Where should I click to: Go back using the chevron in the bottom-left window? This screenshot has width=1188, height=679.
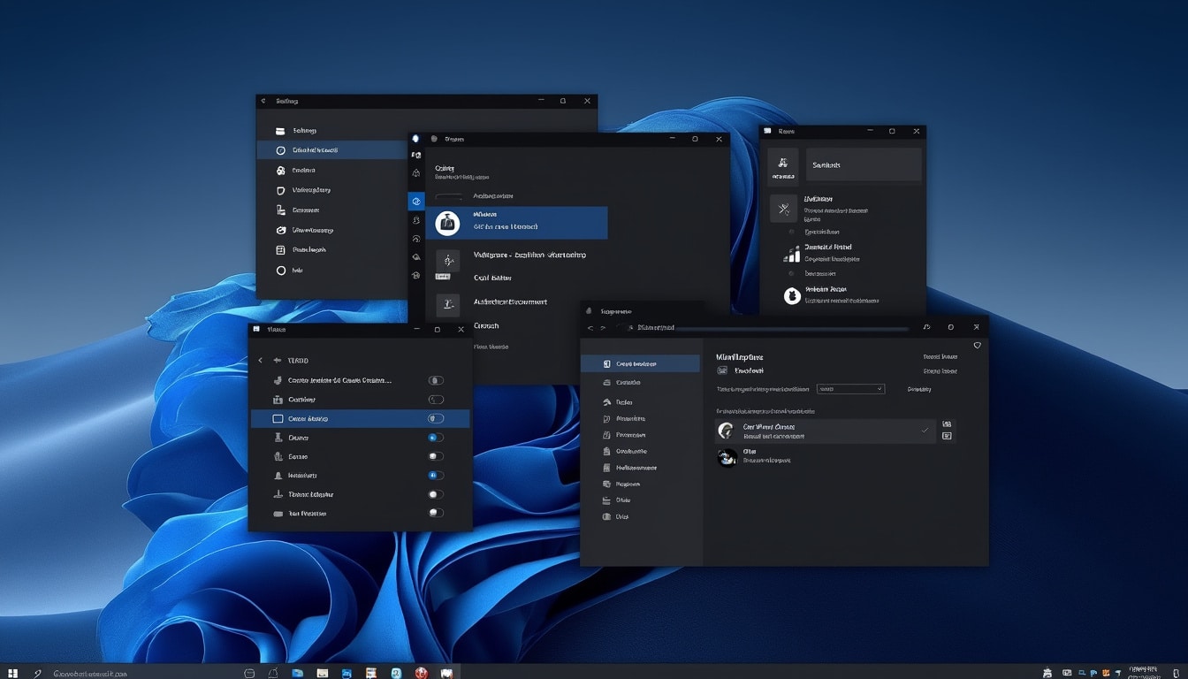(260, 361)
